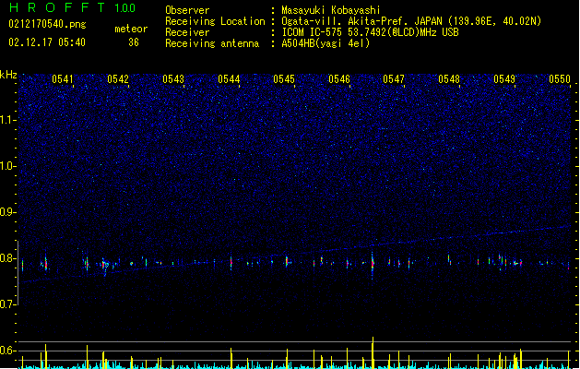Select the A504HB(yagi 4el) antenna text
Image resolution: width=580 pixels, height=369 pixels.
326,43
